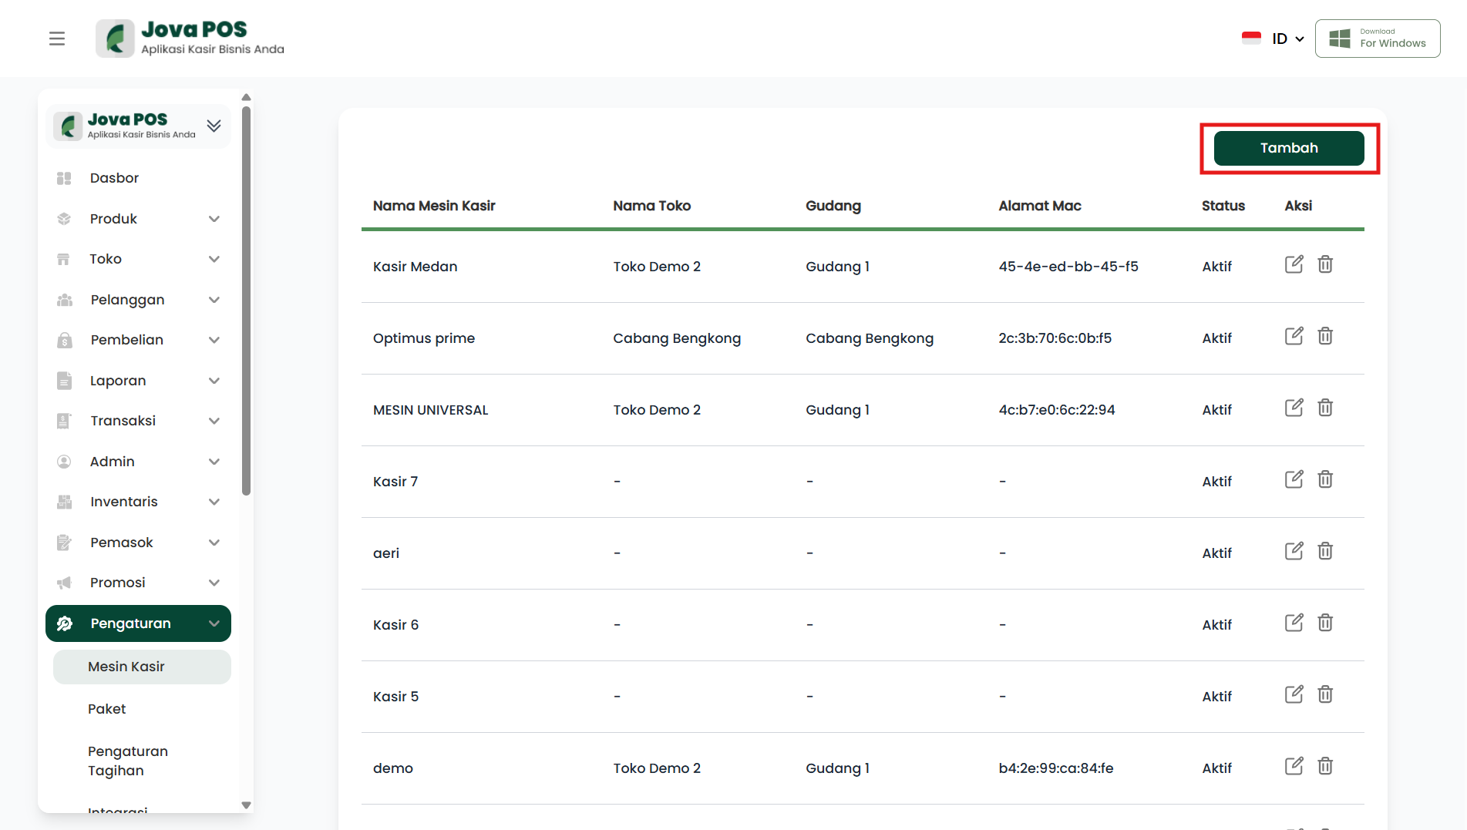
Task: Go to Dasbor
Action: [x=114, y=178]
